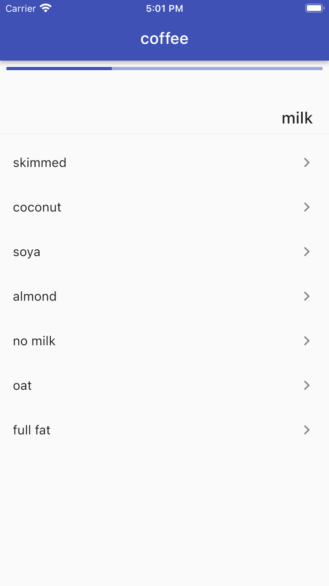Click the step progress bar

coord(164,69)
